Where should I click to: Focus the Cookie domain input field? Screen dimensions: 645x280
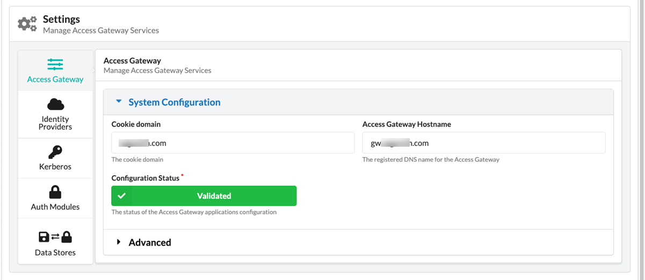point(233,143)
